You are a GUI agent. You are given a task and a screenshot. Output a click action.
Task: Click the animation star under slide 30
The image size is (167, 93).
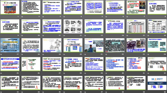pos(106,73)
